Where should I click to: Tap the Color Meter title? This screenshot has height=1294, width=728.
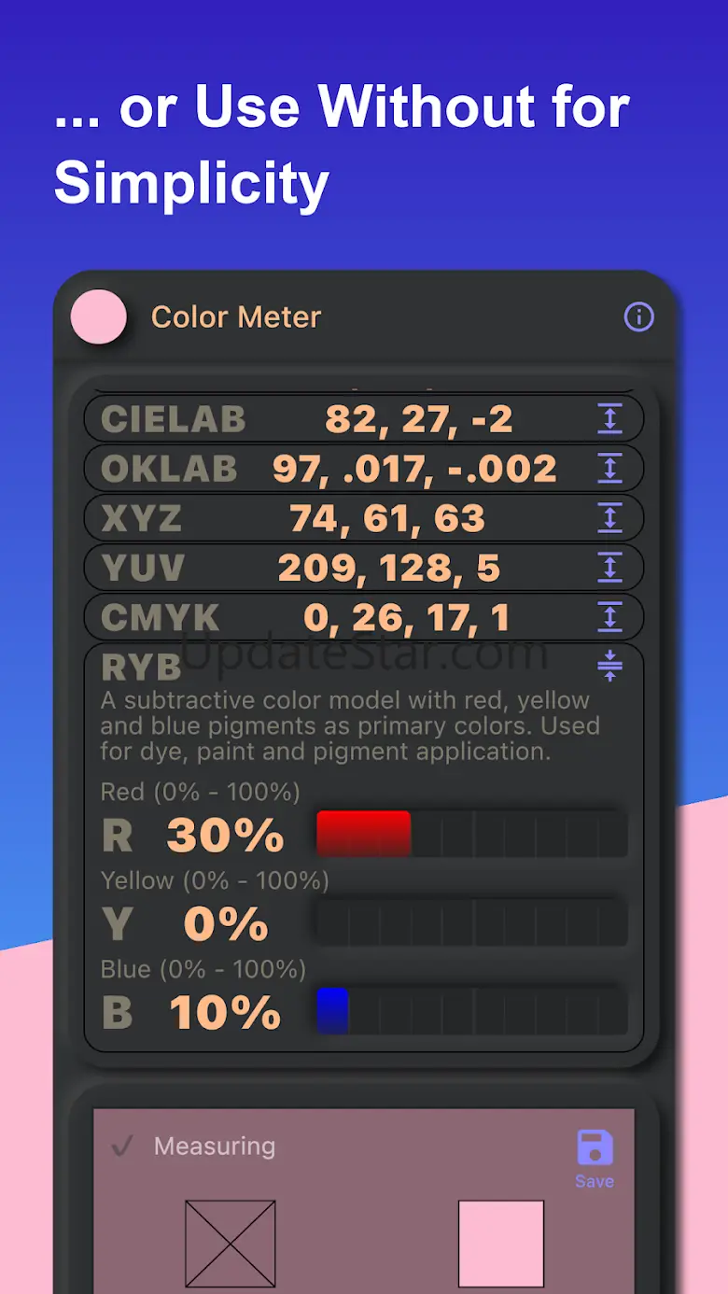pyautogui.click(x=236, y=317)
